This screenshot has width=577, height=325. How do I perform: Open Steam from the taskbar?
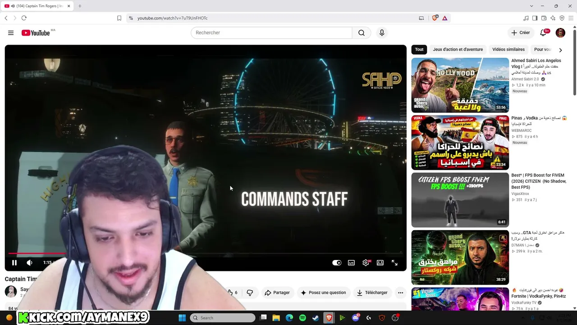point(316,318)
